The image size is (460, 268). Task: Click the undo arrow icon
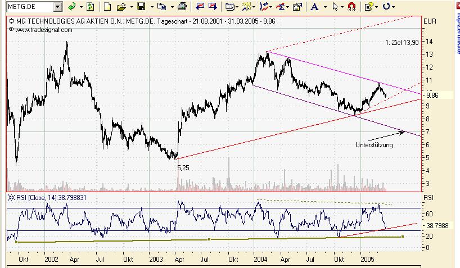(x=386, y=6)
